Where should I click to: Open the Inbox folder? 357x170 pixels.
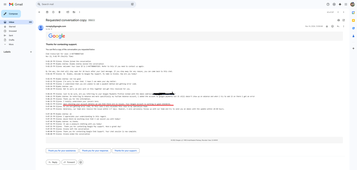[x=17, y=22]
